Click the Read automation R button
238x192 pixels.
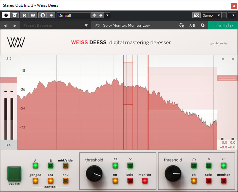(24, 15)
